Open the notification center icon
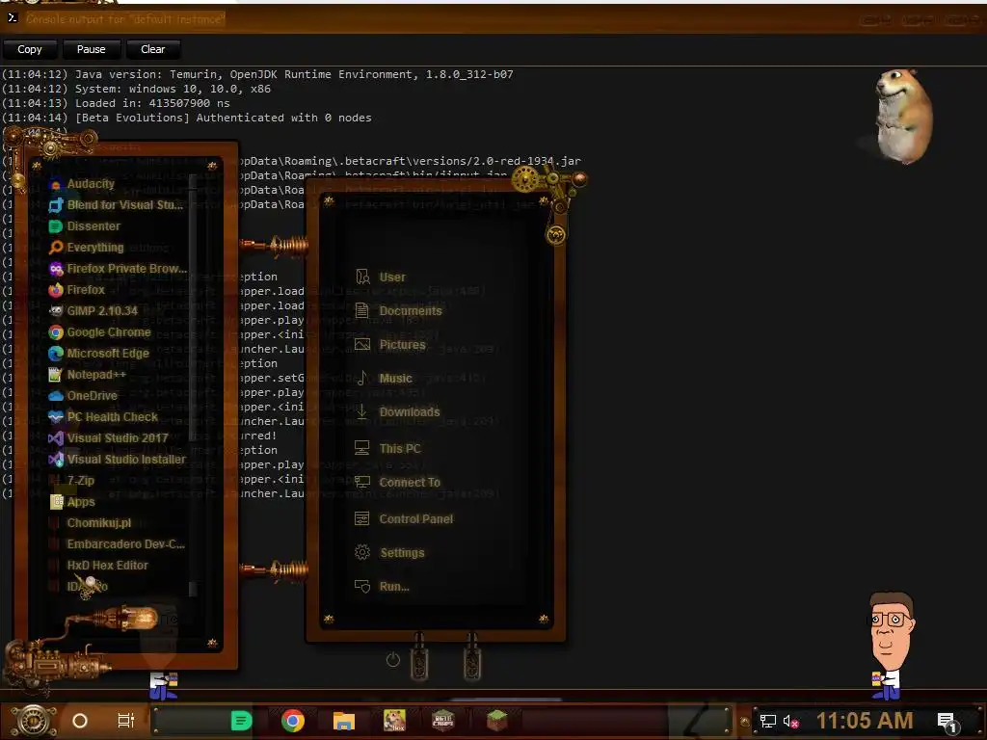This screenshot has height=740, width=987. point(947,722)
